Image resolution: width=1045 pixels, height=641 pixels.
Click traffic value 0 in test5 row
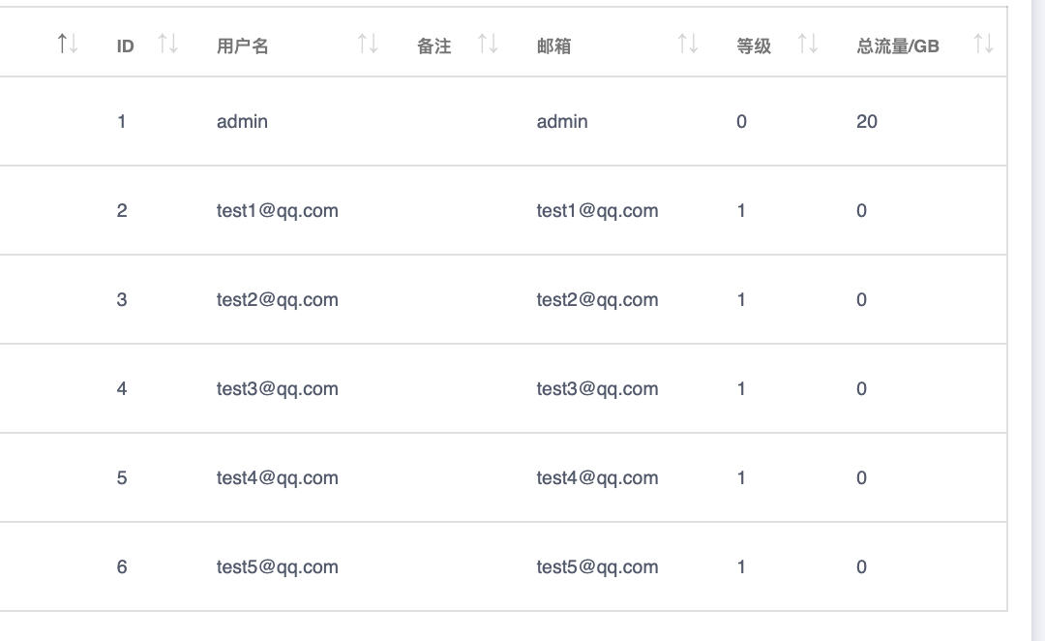coord(861,567)
